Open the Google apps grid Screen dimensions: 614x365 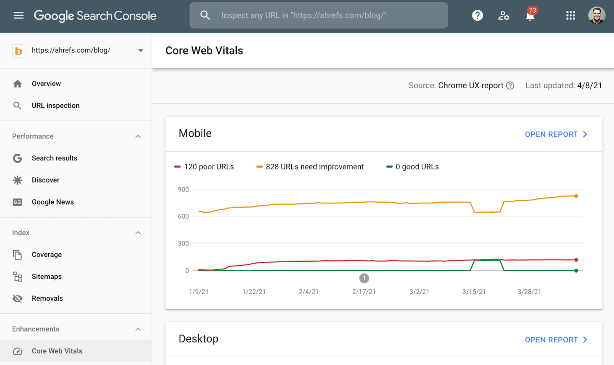coord(571,15)
